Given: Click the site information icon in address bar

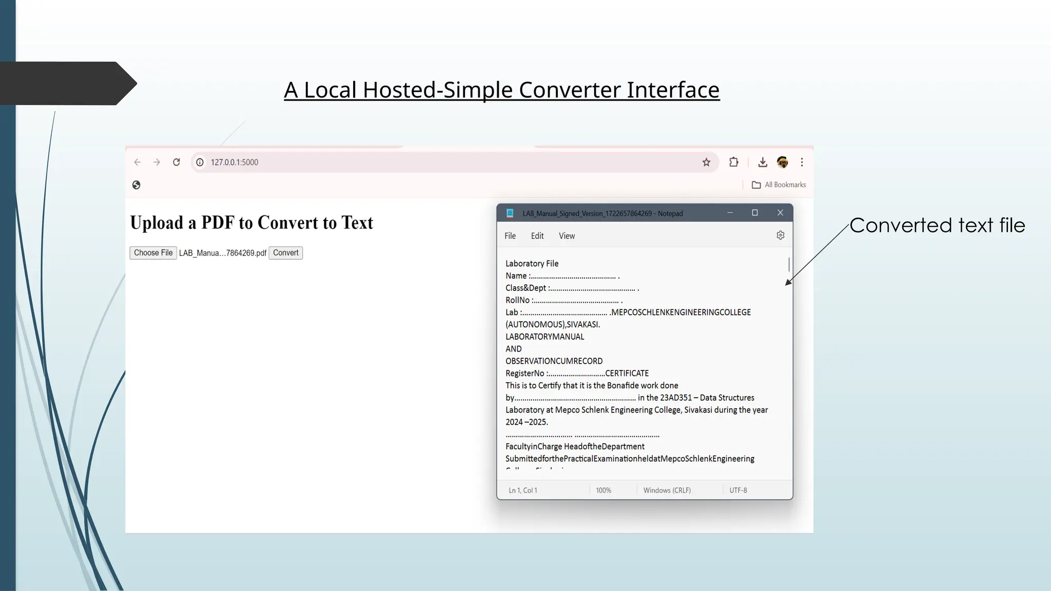Looking at the screenshot, I should tap(200, 162).
